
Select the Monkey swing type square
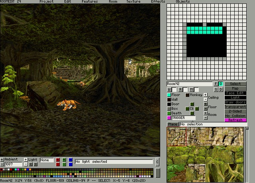point(187,95)
